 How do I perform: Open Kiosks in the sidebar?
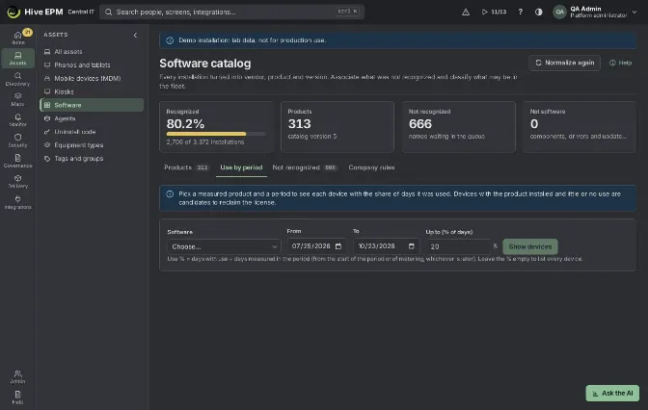92,91
